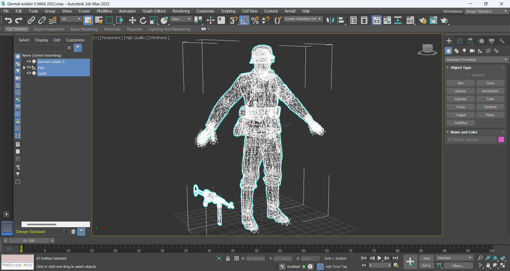Select the Cameras category icon
Image resolution: width=510 pixels, height=271 pixels.
(x=472, y=51)
